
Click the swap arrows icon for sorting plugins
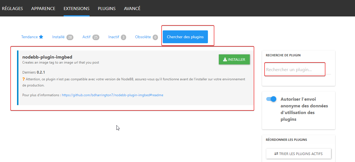276,154
